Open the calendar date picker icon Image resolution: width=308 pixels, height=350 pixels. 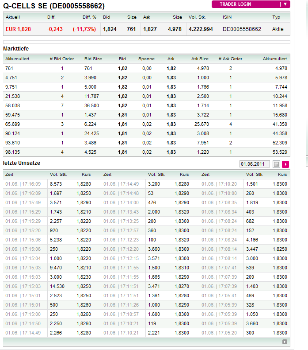click(x=276, y=164)
